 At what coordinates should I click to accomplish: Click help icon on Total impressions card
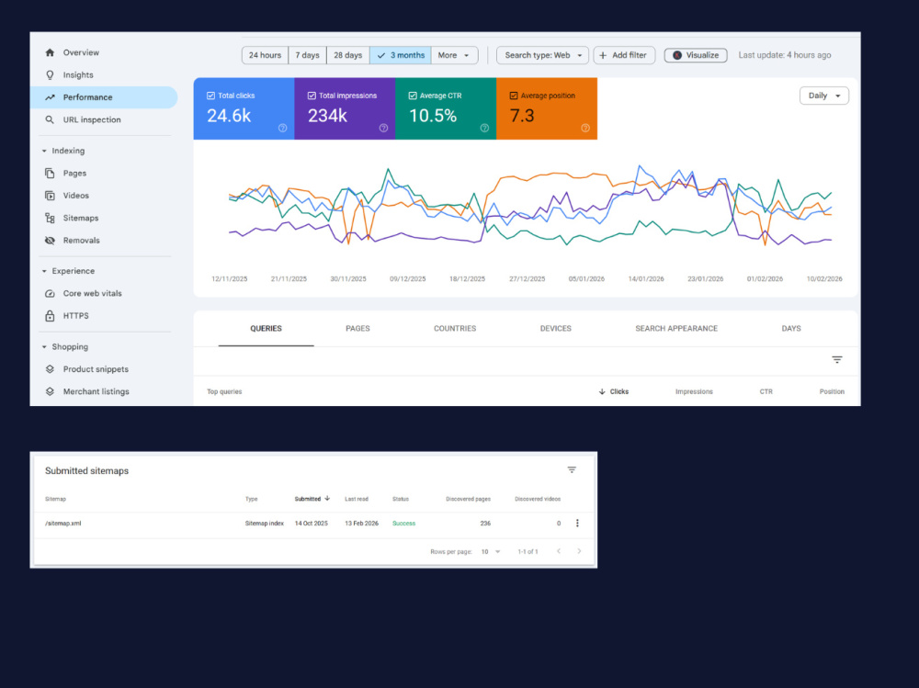tap(383, 129)
